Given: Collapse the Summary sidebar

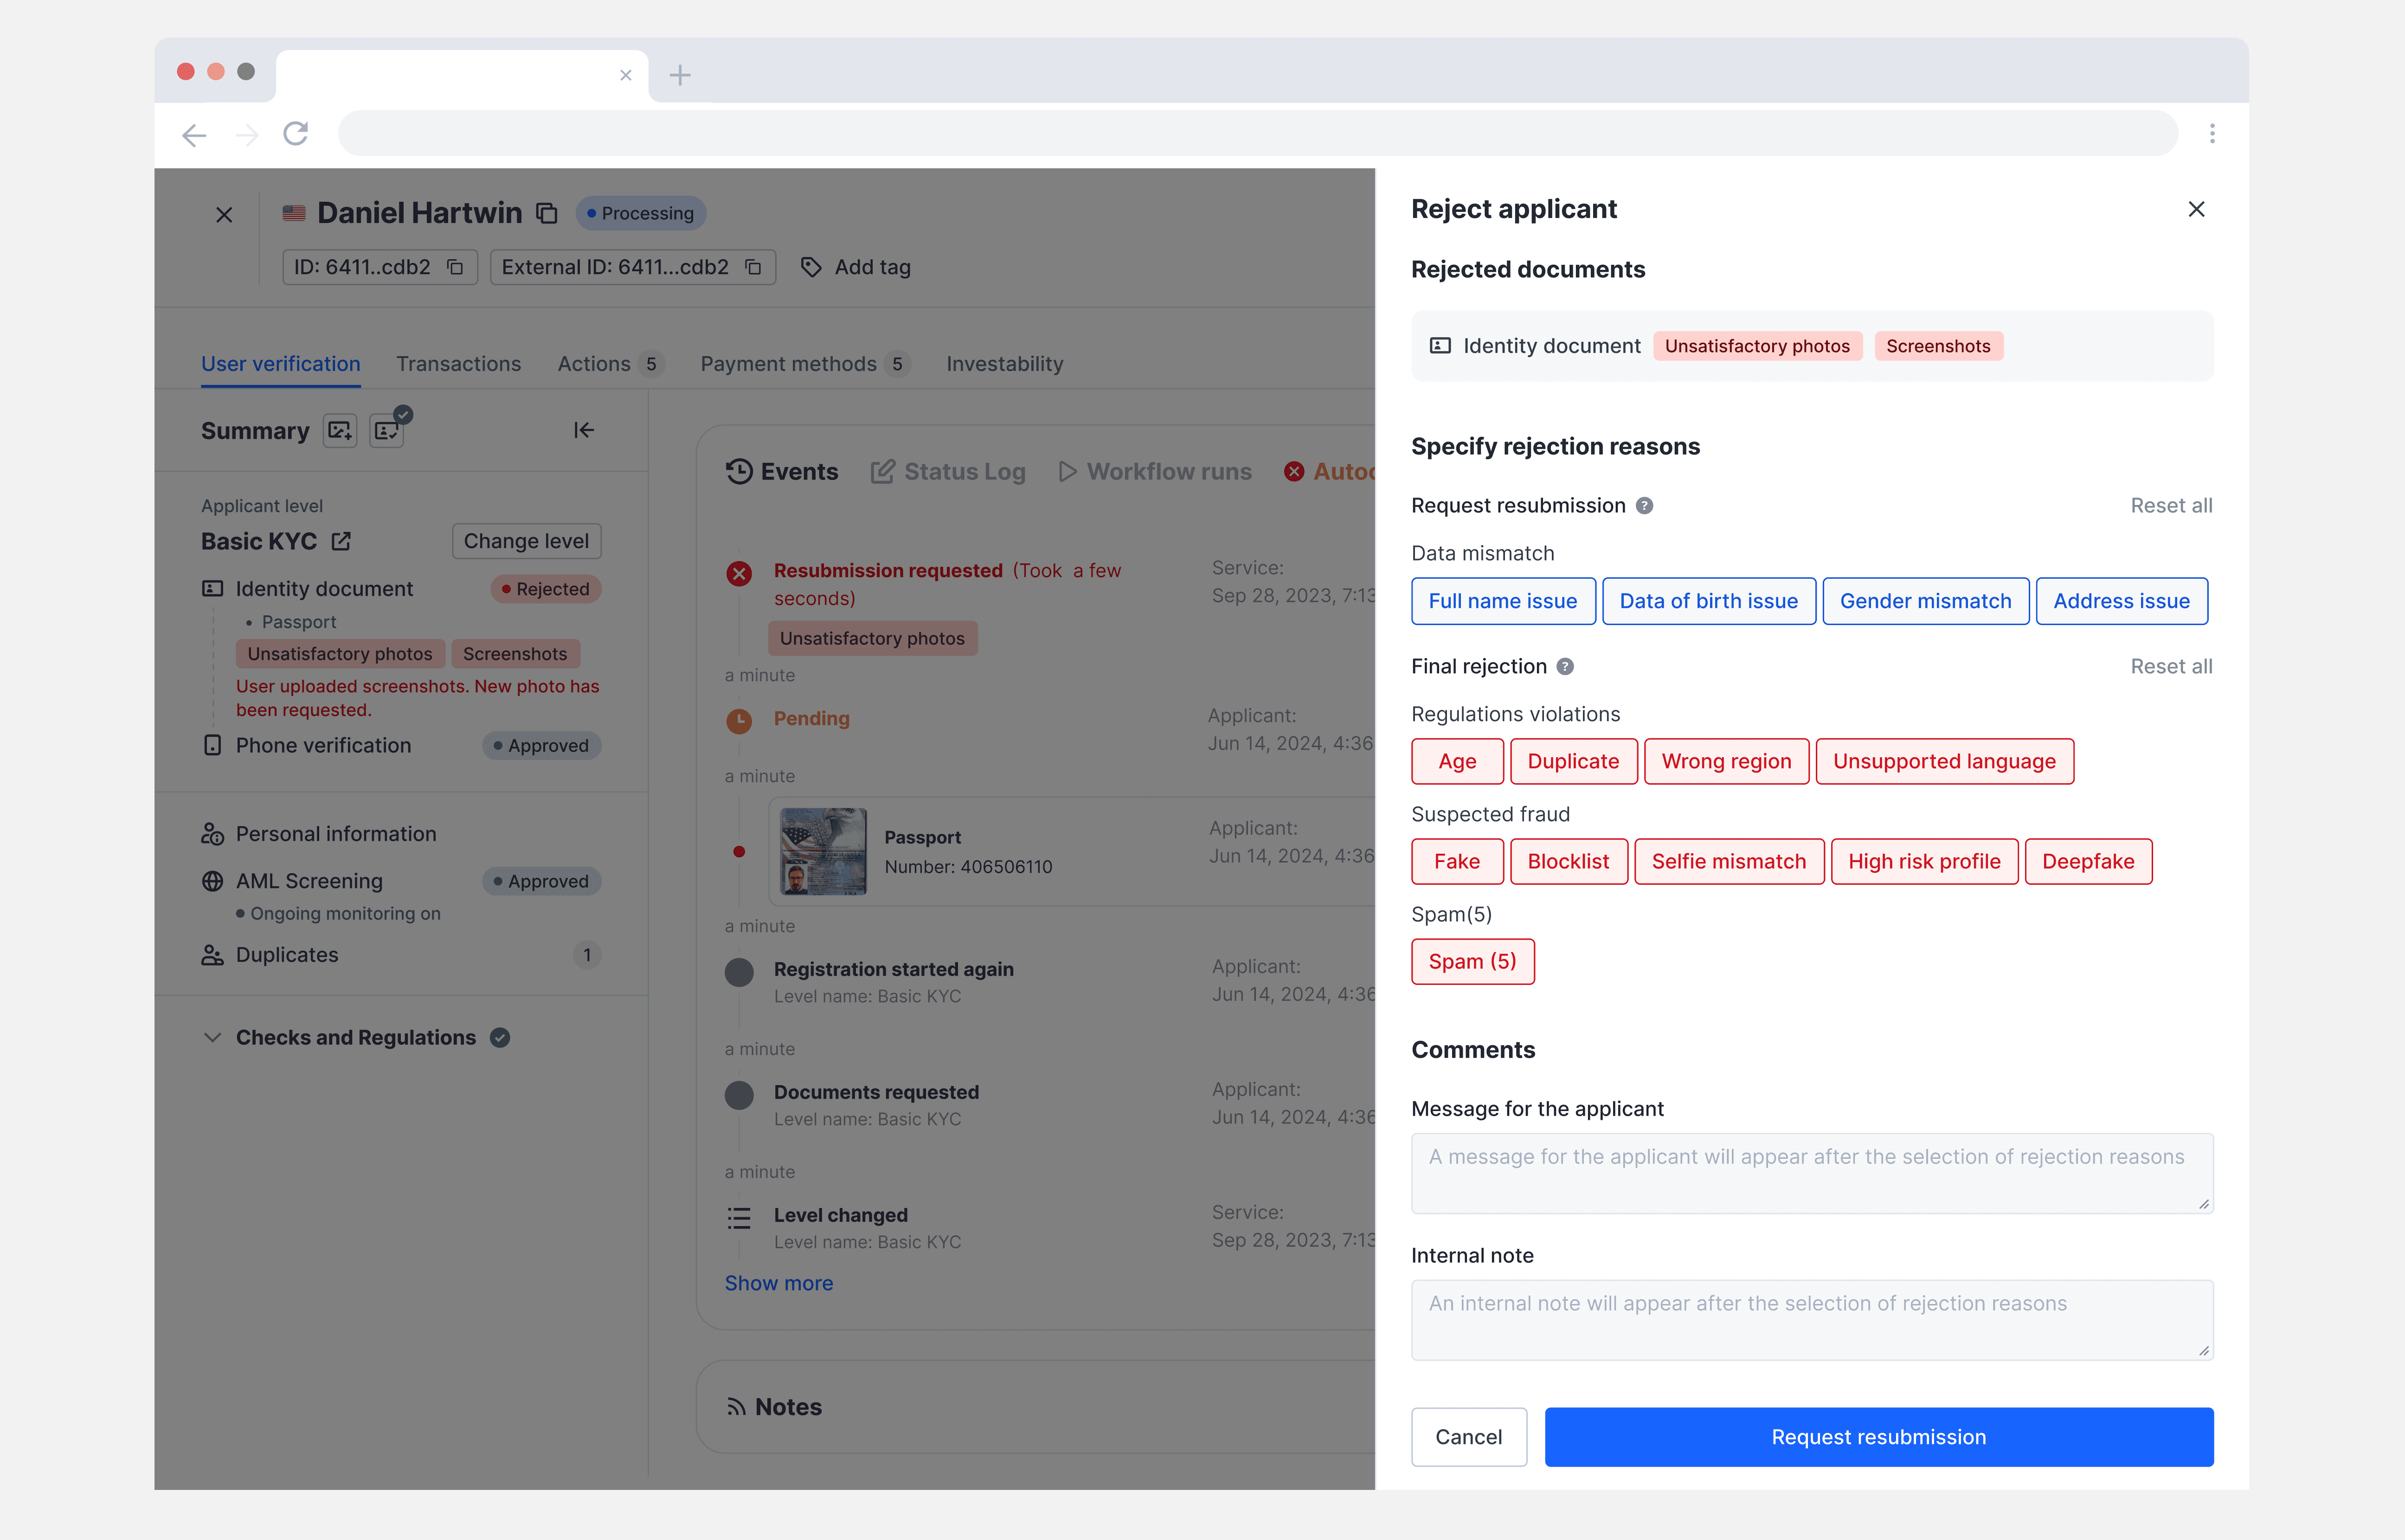Looking at the screenshot, I should click(x=584, y=430).
